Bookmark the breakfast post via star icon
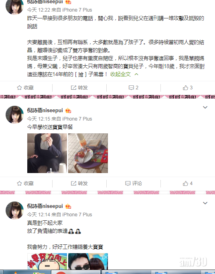215x274 pixels. click(x=19, y=183)
